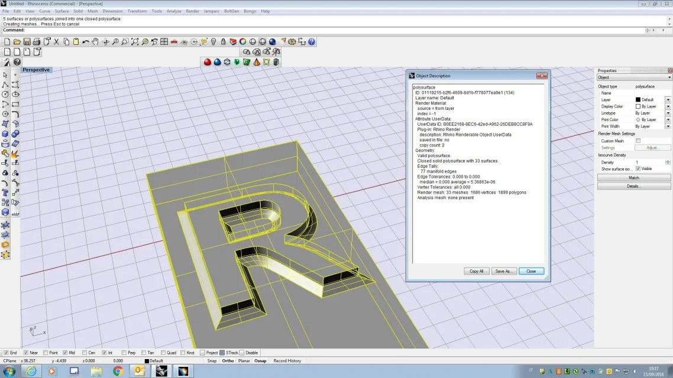
Task: Click the Details button in Properties
Action: pyautogui.click(x=634, y=187)
